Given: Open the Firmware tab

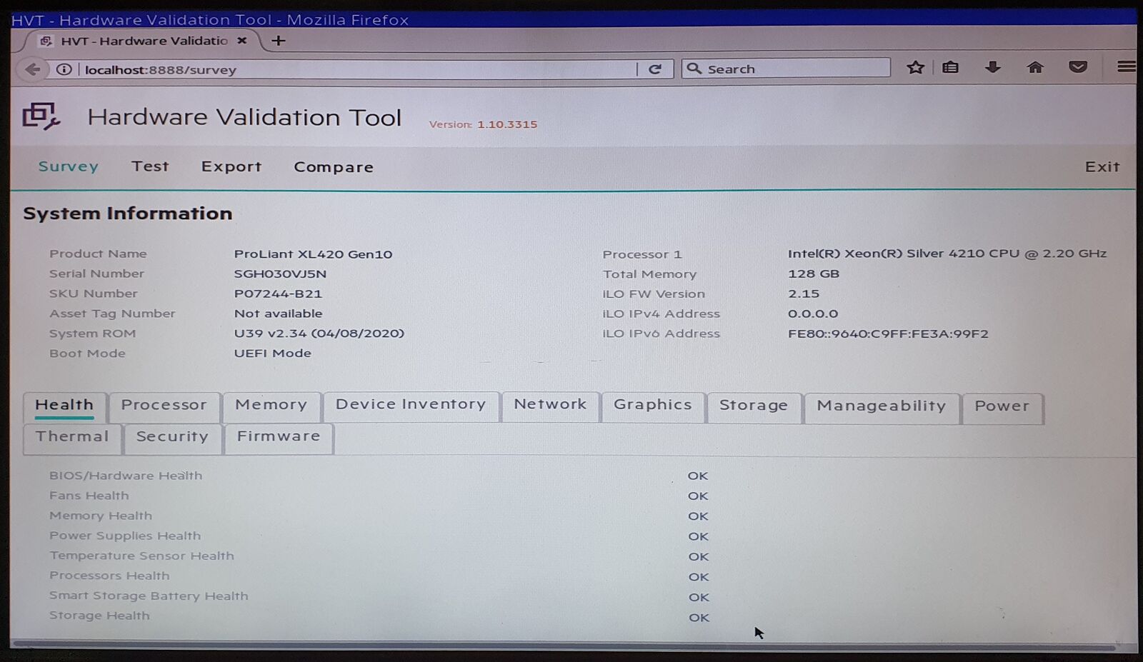Looking at the screenshot, I should point(279,437).
